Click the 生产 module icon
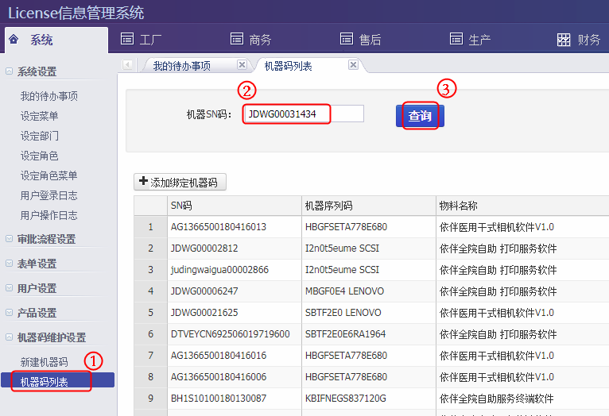This screenshot has height=416, width=609. 456,39
